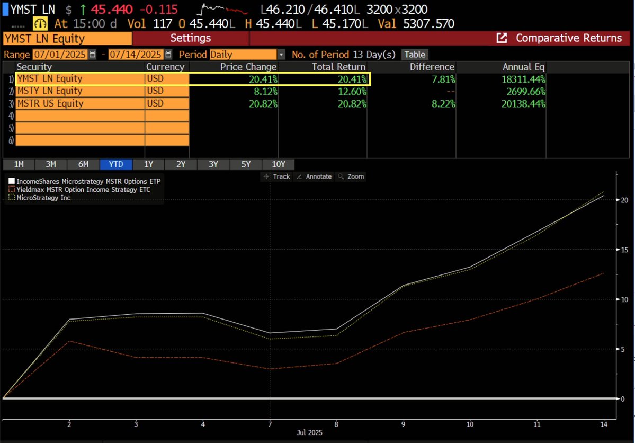This screenshot has height=443, width=635.
Task: Select the 3M range tab
Action: coord(51,164)
